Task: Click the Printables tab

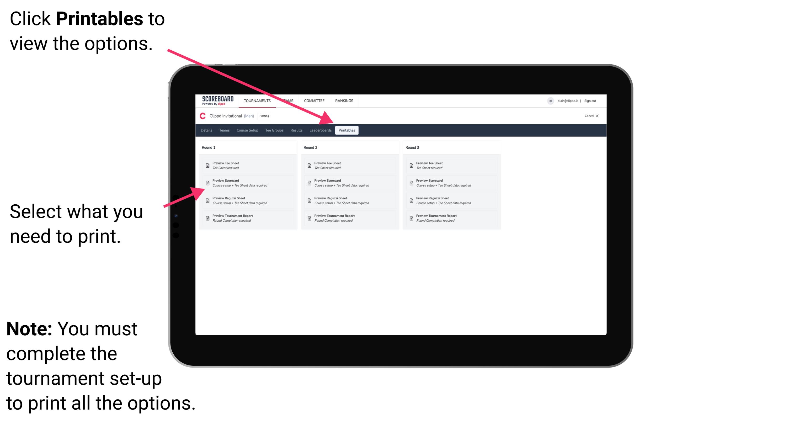Action: (x=346, y=130)
